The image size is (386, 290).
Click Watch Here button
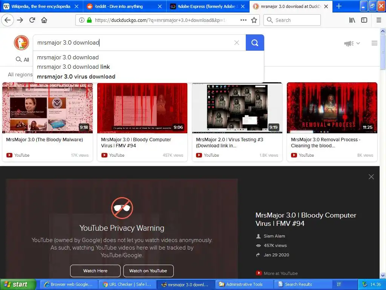tap(95, 271)
